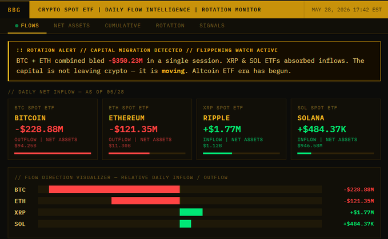Click Ripple net assets $1.12B
This screenshot has height=239, width=388.
pos(213,145)
